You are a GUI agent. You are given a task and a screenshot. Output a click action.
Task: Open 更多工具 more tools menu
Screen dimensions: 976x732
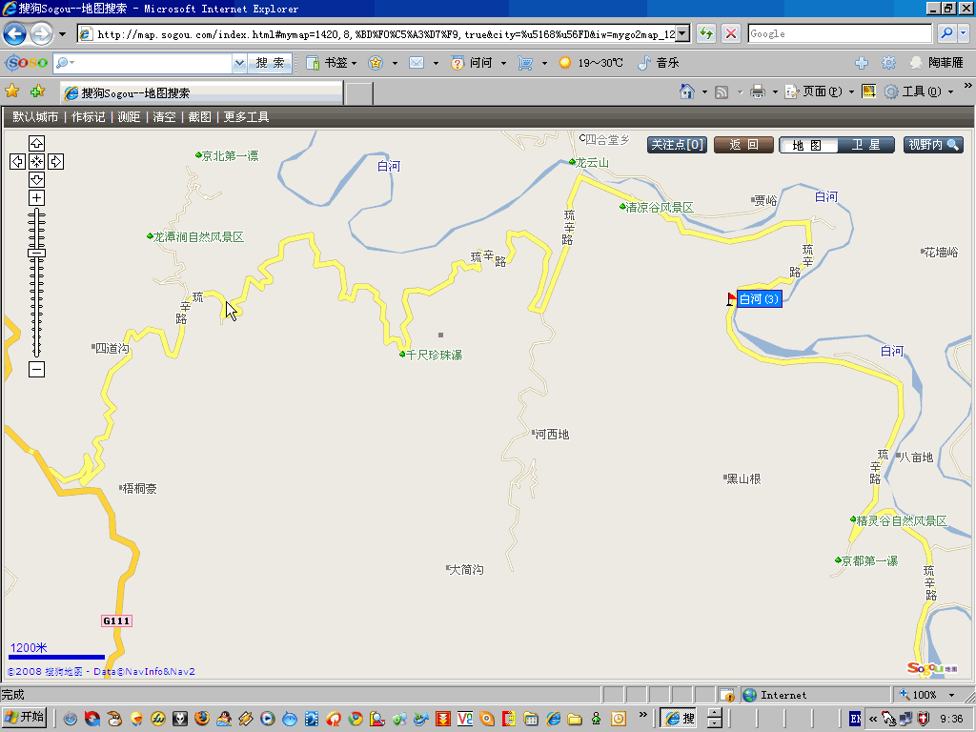click(246, 117)
